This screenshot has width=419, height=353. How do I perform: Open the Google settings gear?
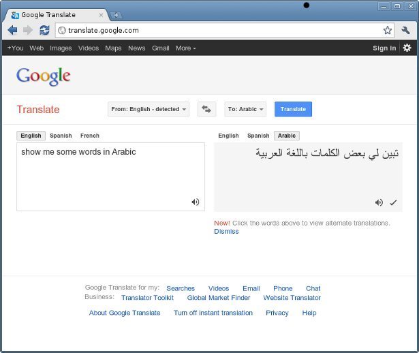click(407, 48)
